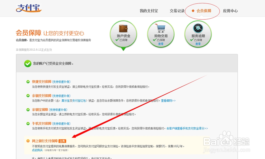This screenshot has height=159, width=265.
Task: Select the 服务逾期 clock icon
Action: coord(198,28)
